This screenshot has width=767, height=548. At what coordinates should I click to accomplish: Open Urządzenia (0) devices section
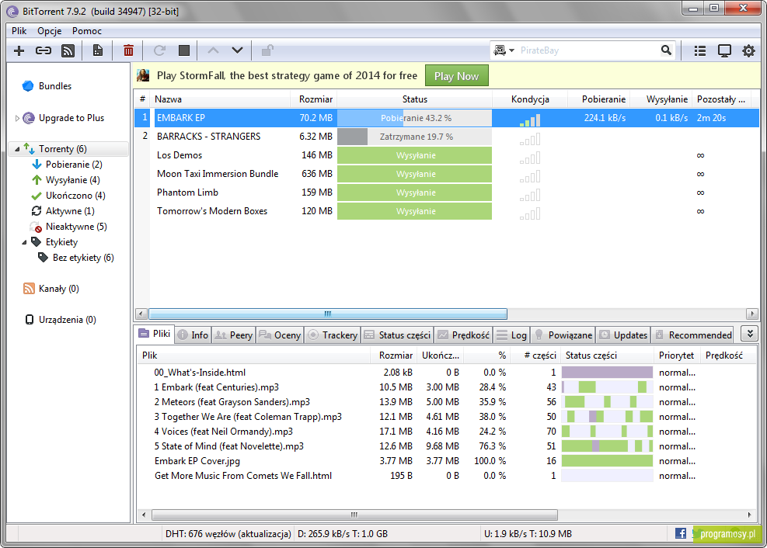68,320
